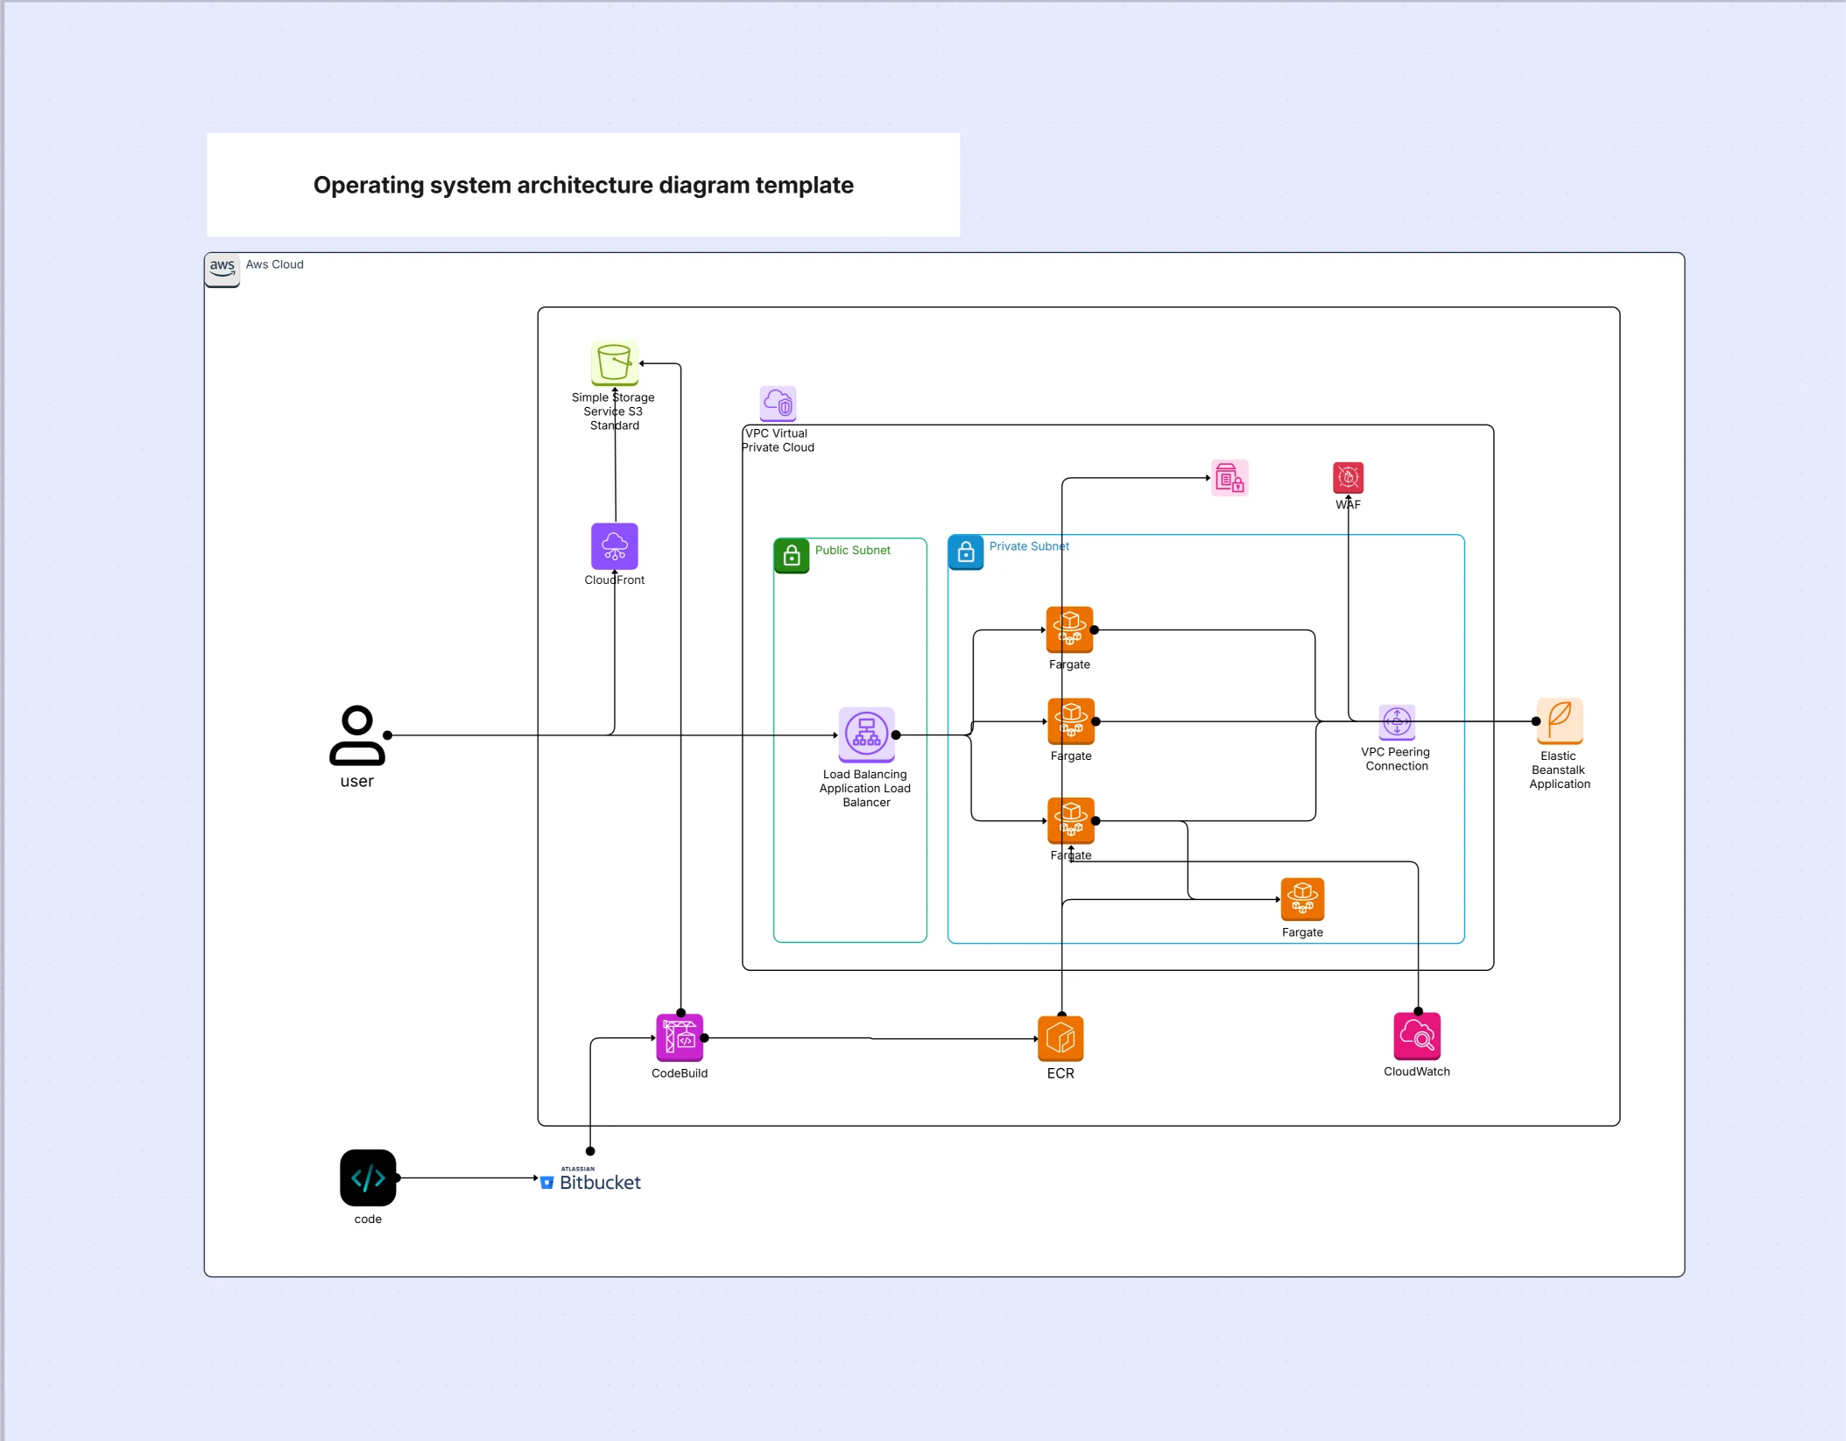Open the Atlassian Bitbucket link label
Image resolution: width=1846 pixels, height=1441 pixels.
pyautogui.click(x=599, y=1182)
